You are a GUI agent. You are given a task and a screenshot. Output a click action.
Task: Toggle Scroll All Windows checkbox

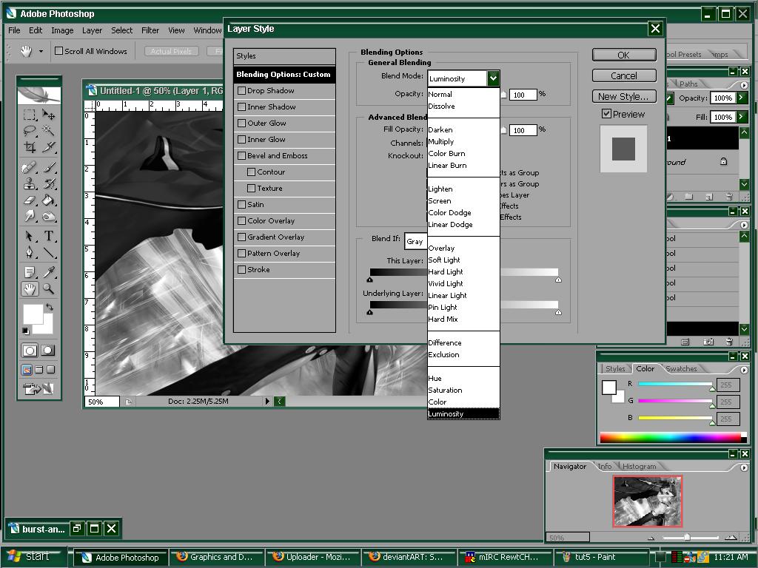(x=58, y=51)
